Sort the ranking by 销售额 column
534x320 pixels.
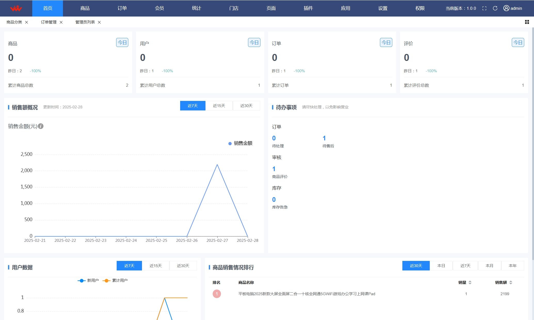tap(511, 283)
